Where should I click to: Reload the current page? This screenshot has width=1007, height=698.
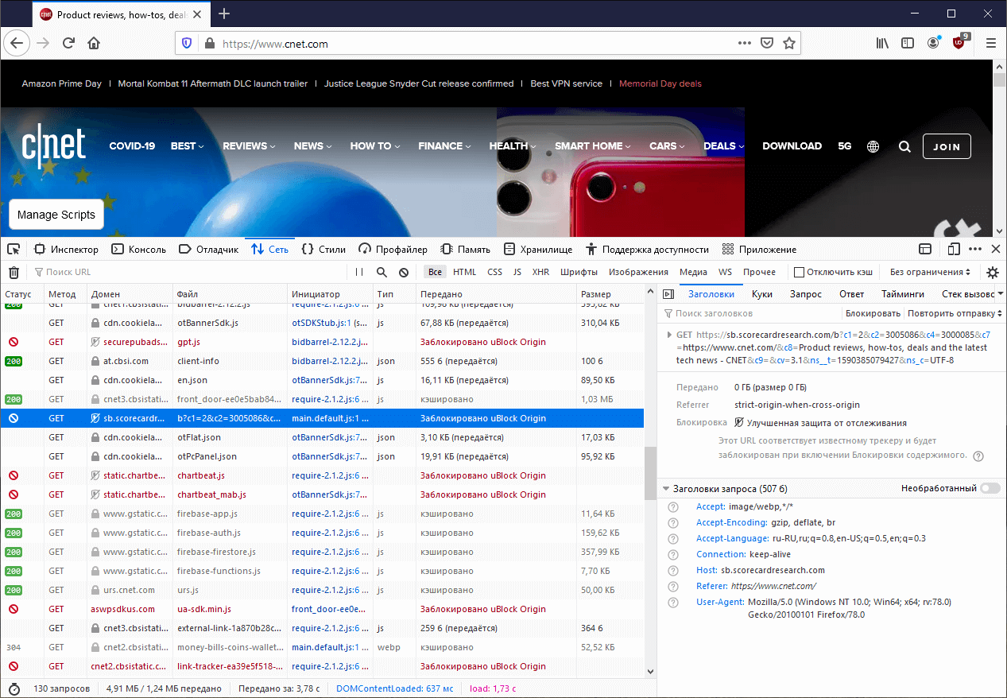pyautogui.click(x=69, y=44)
